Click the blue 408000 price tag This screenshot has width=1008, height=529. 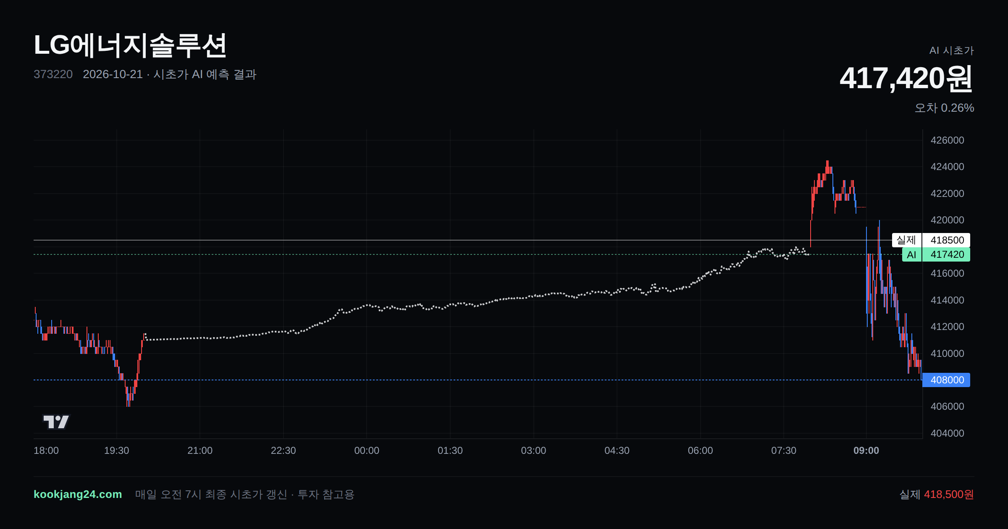tap(946, 380)
